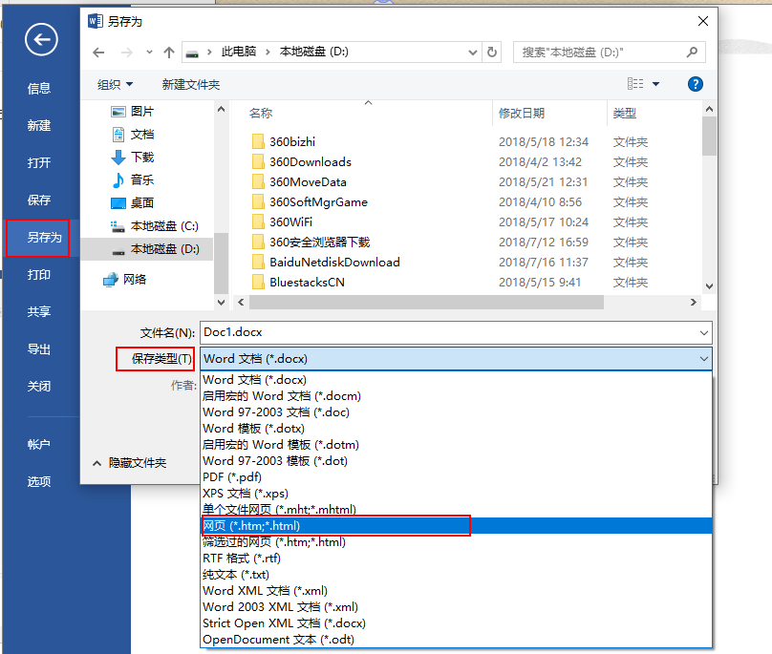Click the up-directory arrow in navigation bar
Viewport: 772px width, 654px height.
(169, 52)
